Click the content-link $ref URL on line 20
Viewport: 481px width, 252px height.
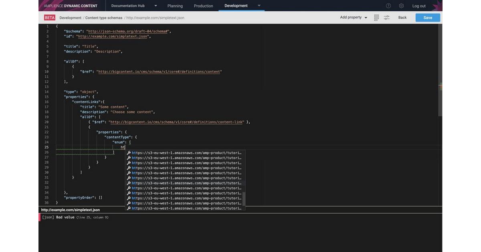click(x=176, y=122)
